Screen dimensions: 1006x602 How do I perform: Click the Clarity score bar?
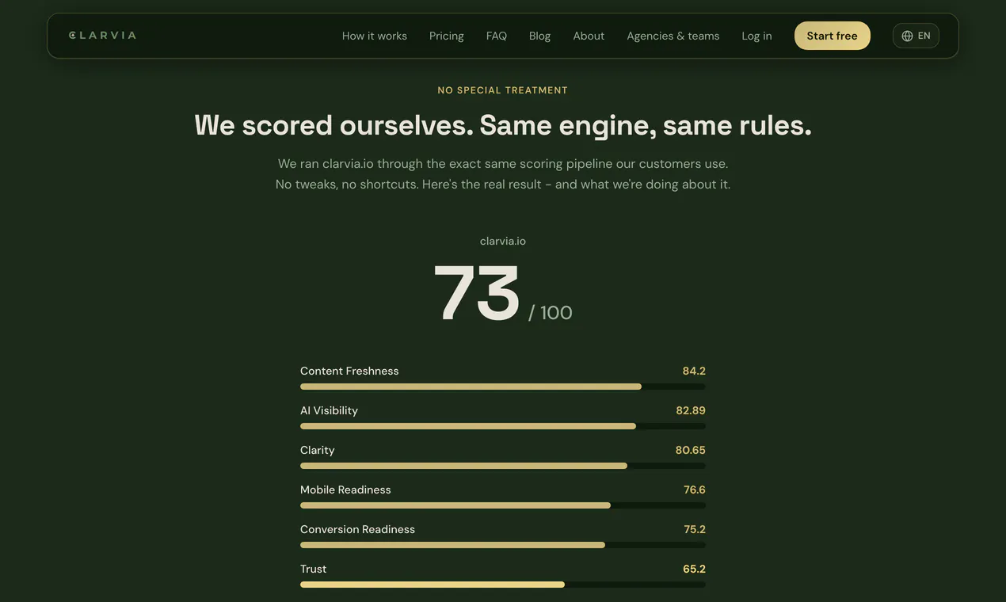pyautogui.click(x=503, y=466)
